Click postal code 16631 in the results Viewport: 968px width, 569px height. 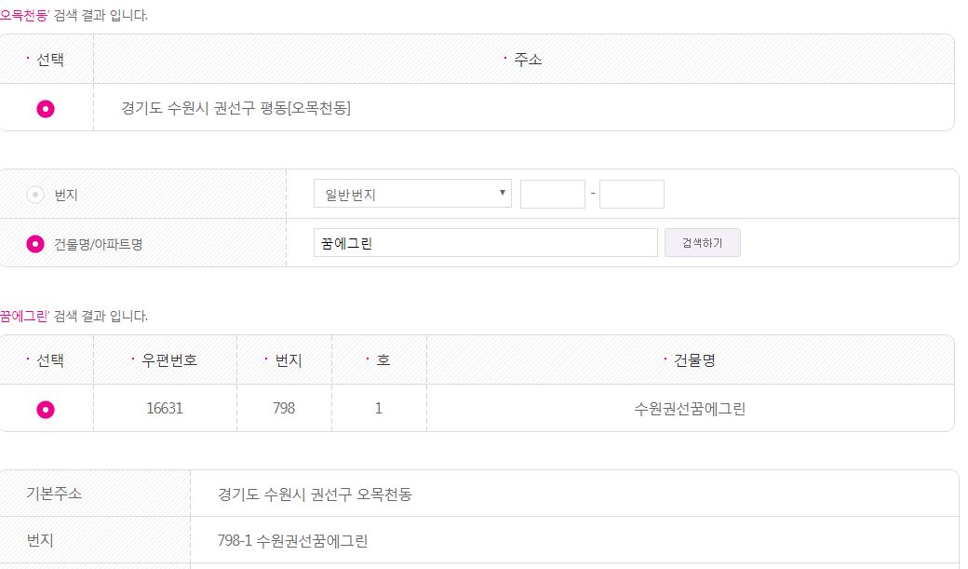[x=164, y=409]
